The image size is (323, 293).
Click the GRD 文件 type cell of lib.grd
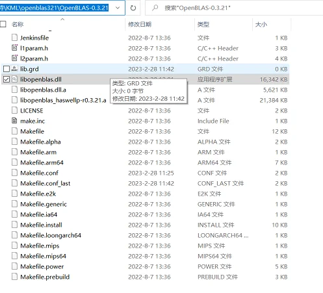[210, 69]
